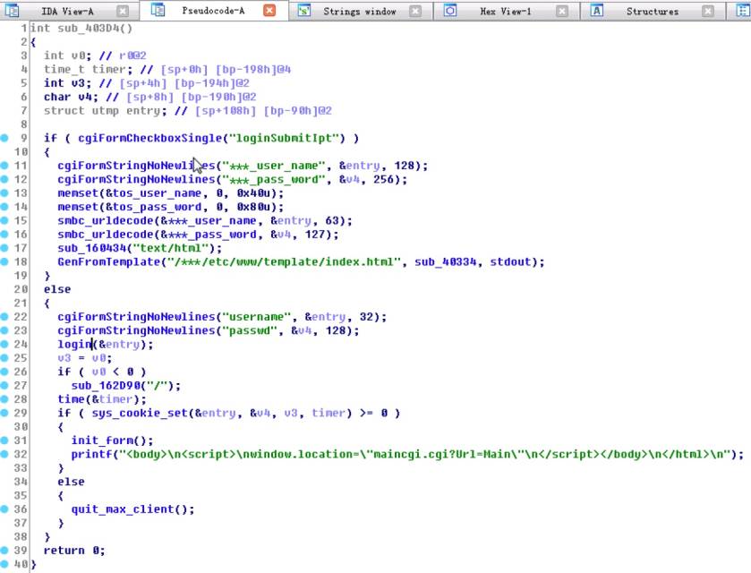Click the Structures 'A' tab icon
751x573 pixels.
[596, 10]
